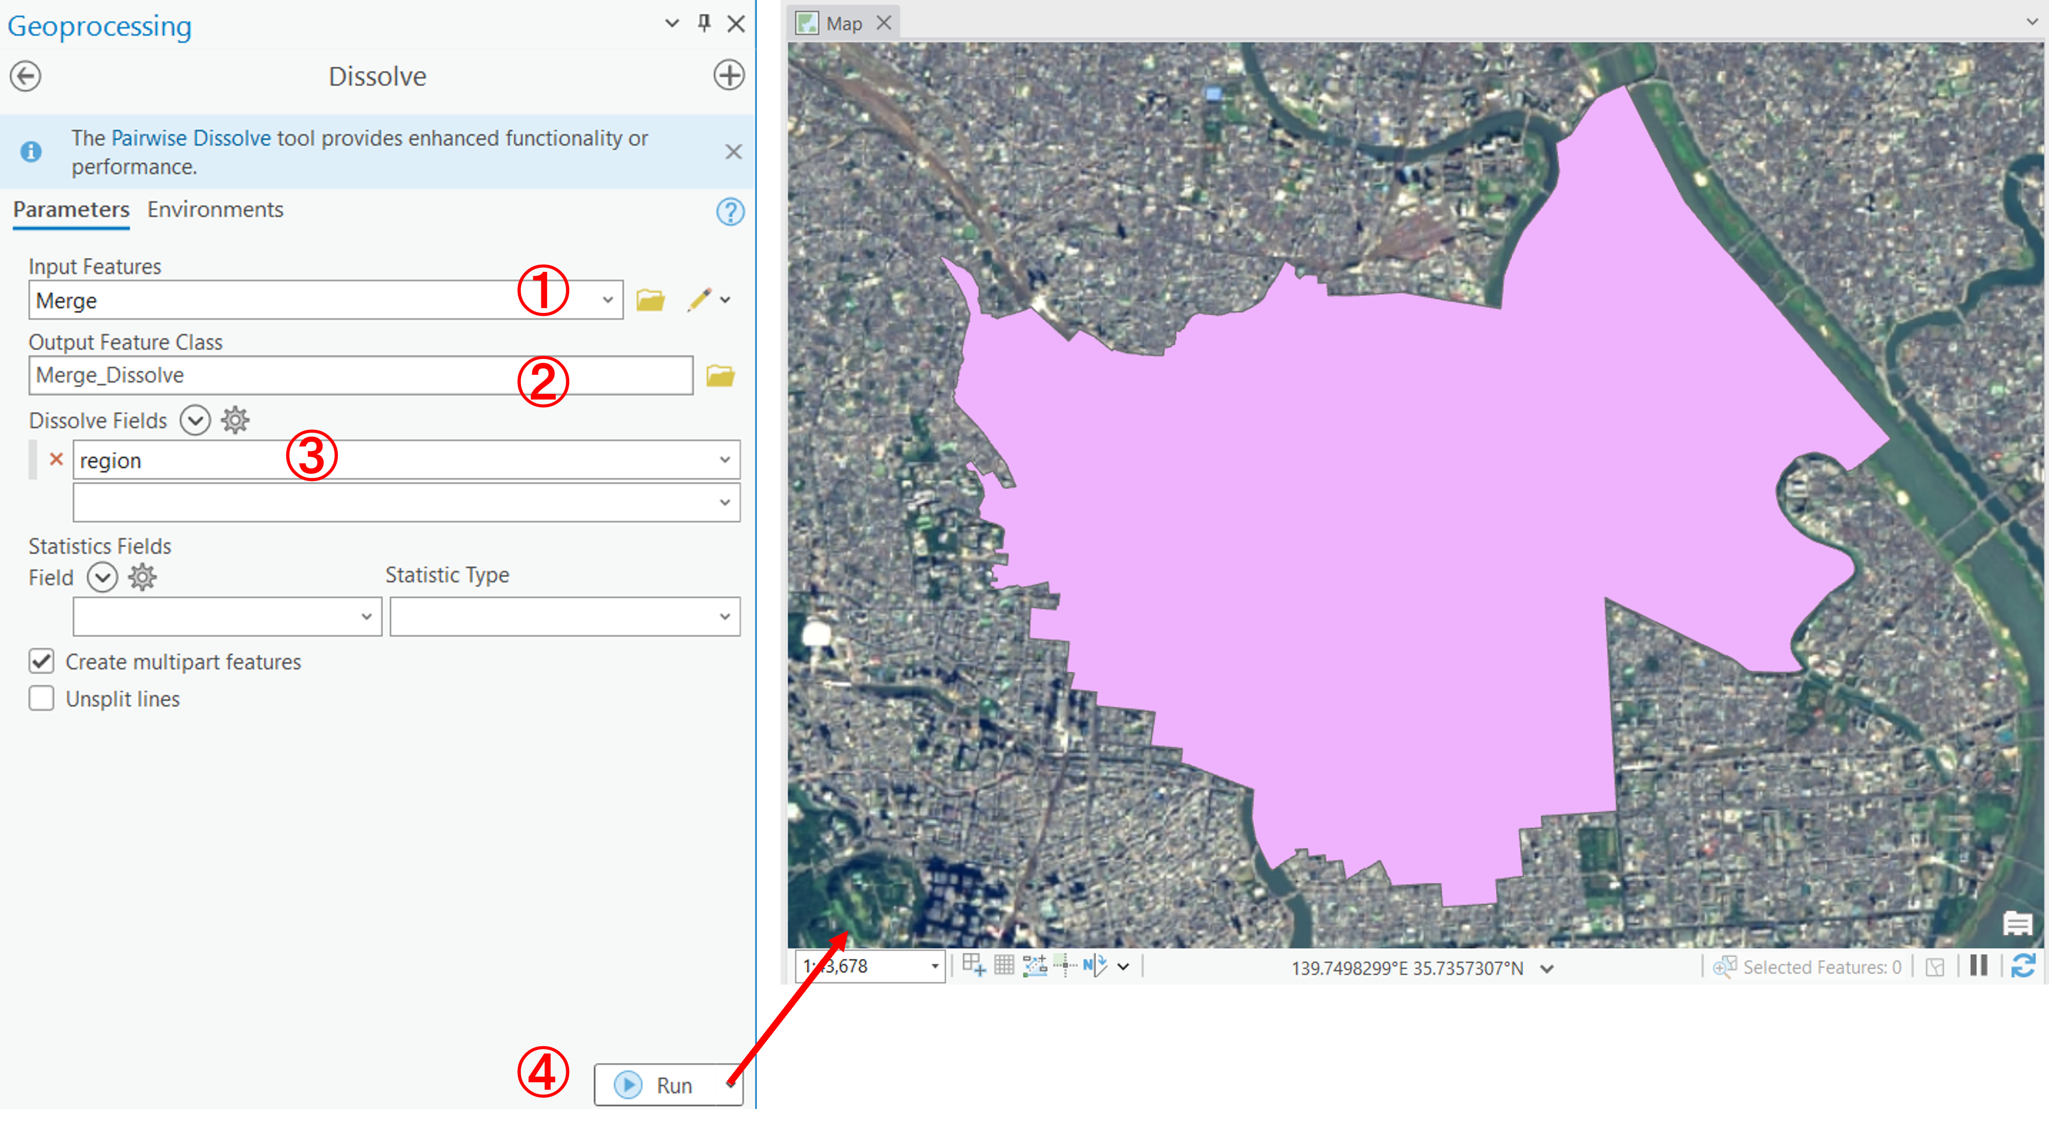Viewport: 2049px width, 1132px height.
Task: Click the inference/correction icon in status bar
Action: 1064,966
